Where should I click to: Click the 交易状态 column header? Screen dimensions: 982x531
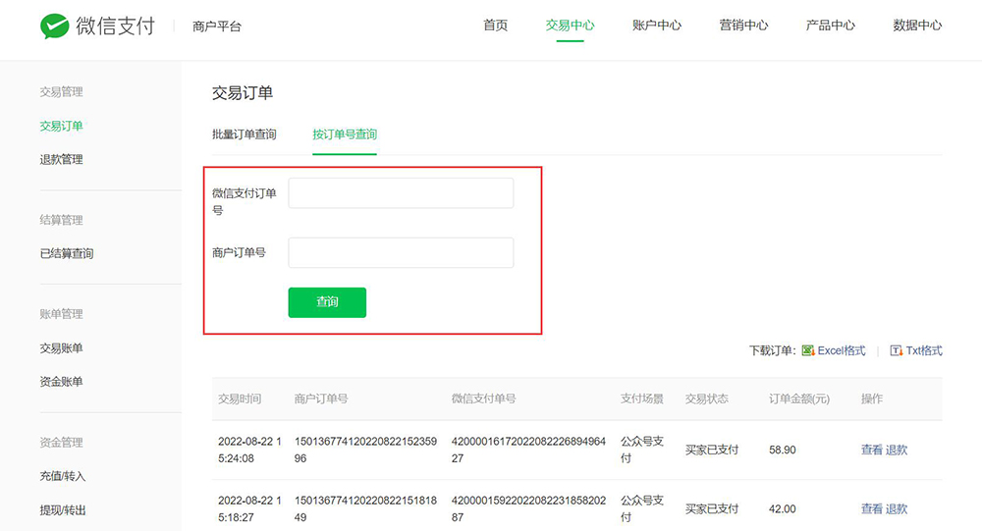click(706, 398)
